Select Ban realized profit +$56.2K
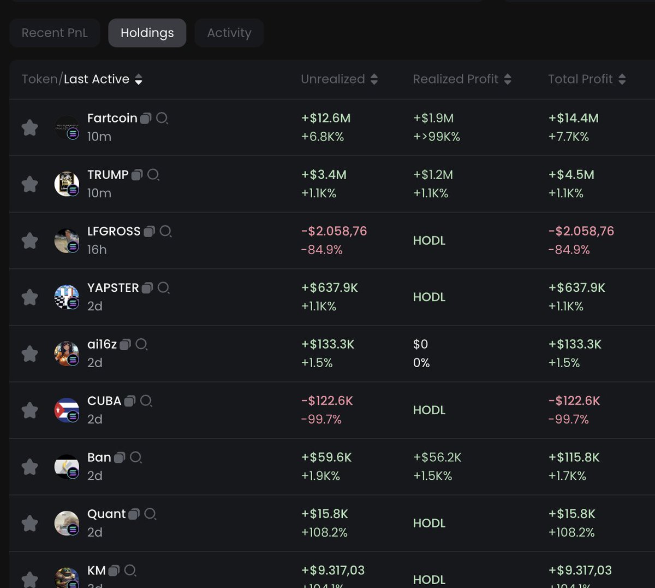Image resolution: width=655 pixels, height=588 pixels. click(x=437, y=457)
